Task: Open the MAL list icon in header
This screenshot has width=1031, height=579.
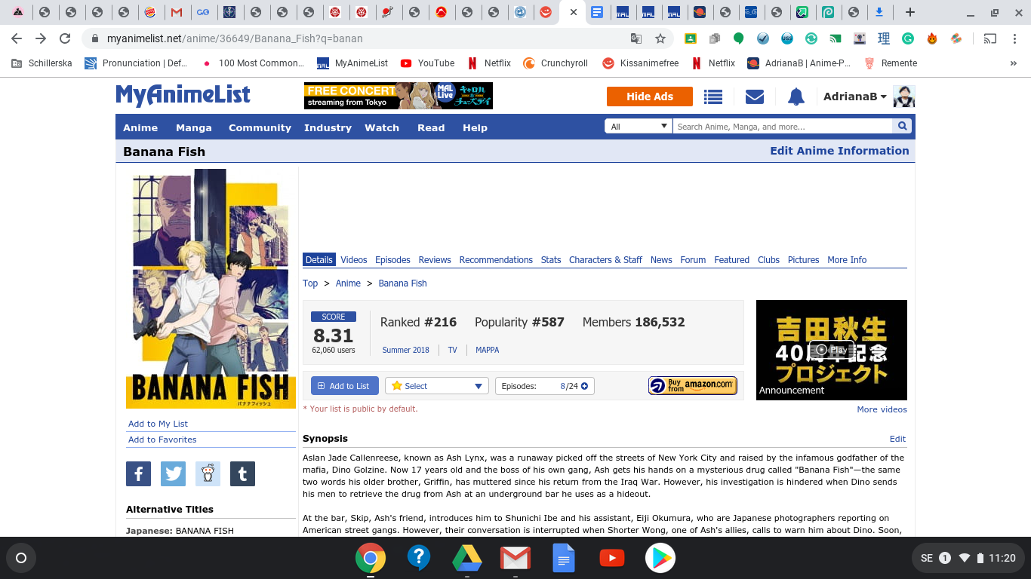Action: pos(712,96)
